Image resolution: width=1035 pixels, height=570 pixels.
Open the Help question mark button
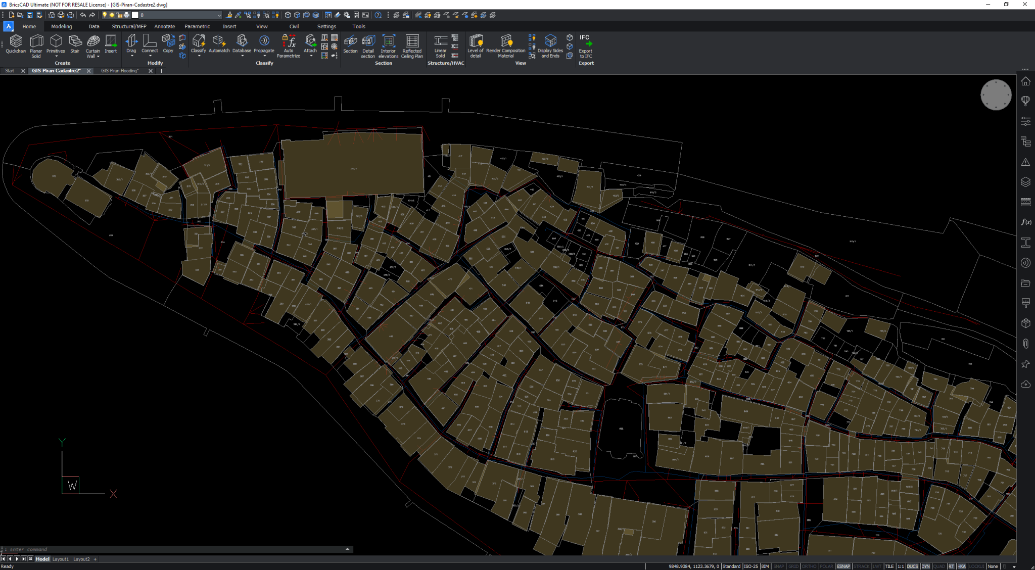(x=377, y=15)
